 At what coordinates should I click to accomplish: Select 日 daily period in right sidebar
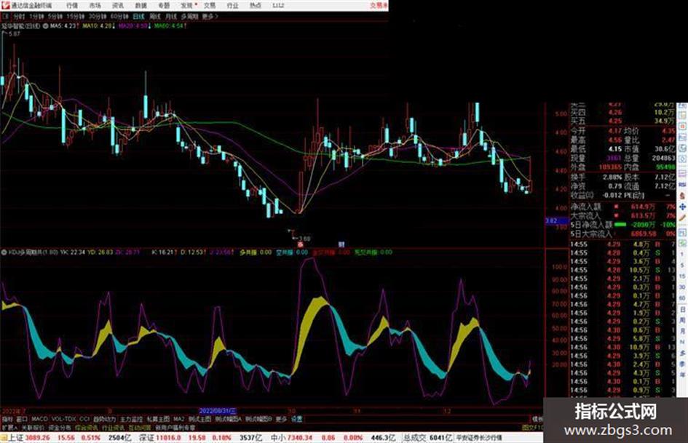coord(682,310)
